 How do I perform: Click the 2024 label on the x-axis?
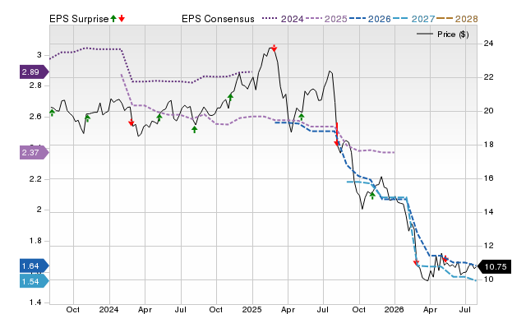click(108, 309)
